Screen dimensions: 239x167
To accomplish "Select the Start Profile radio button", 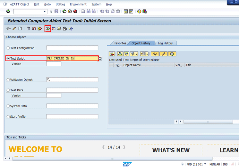I will point(8,117).
